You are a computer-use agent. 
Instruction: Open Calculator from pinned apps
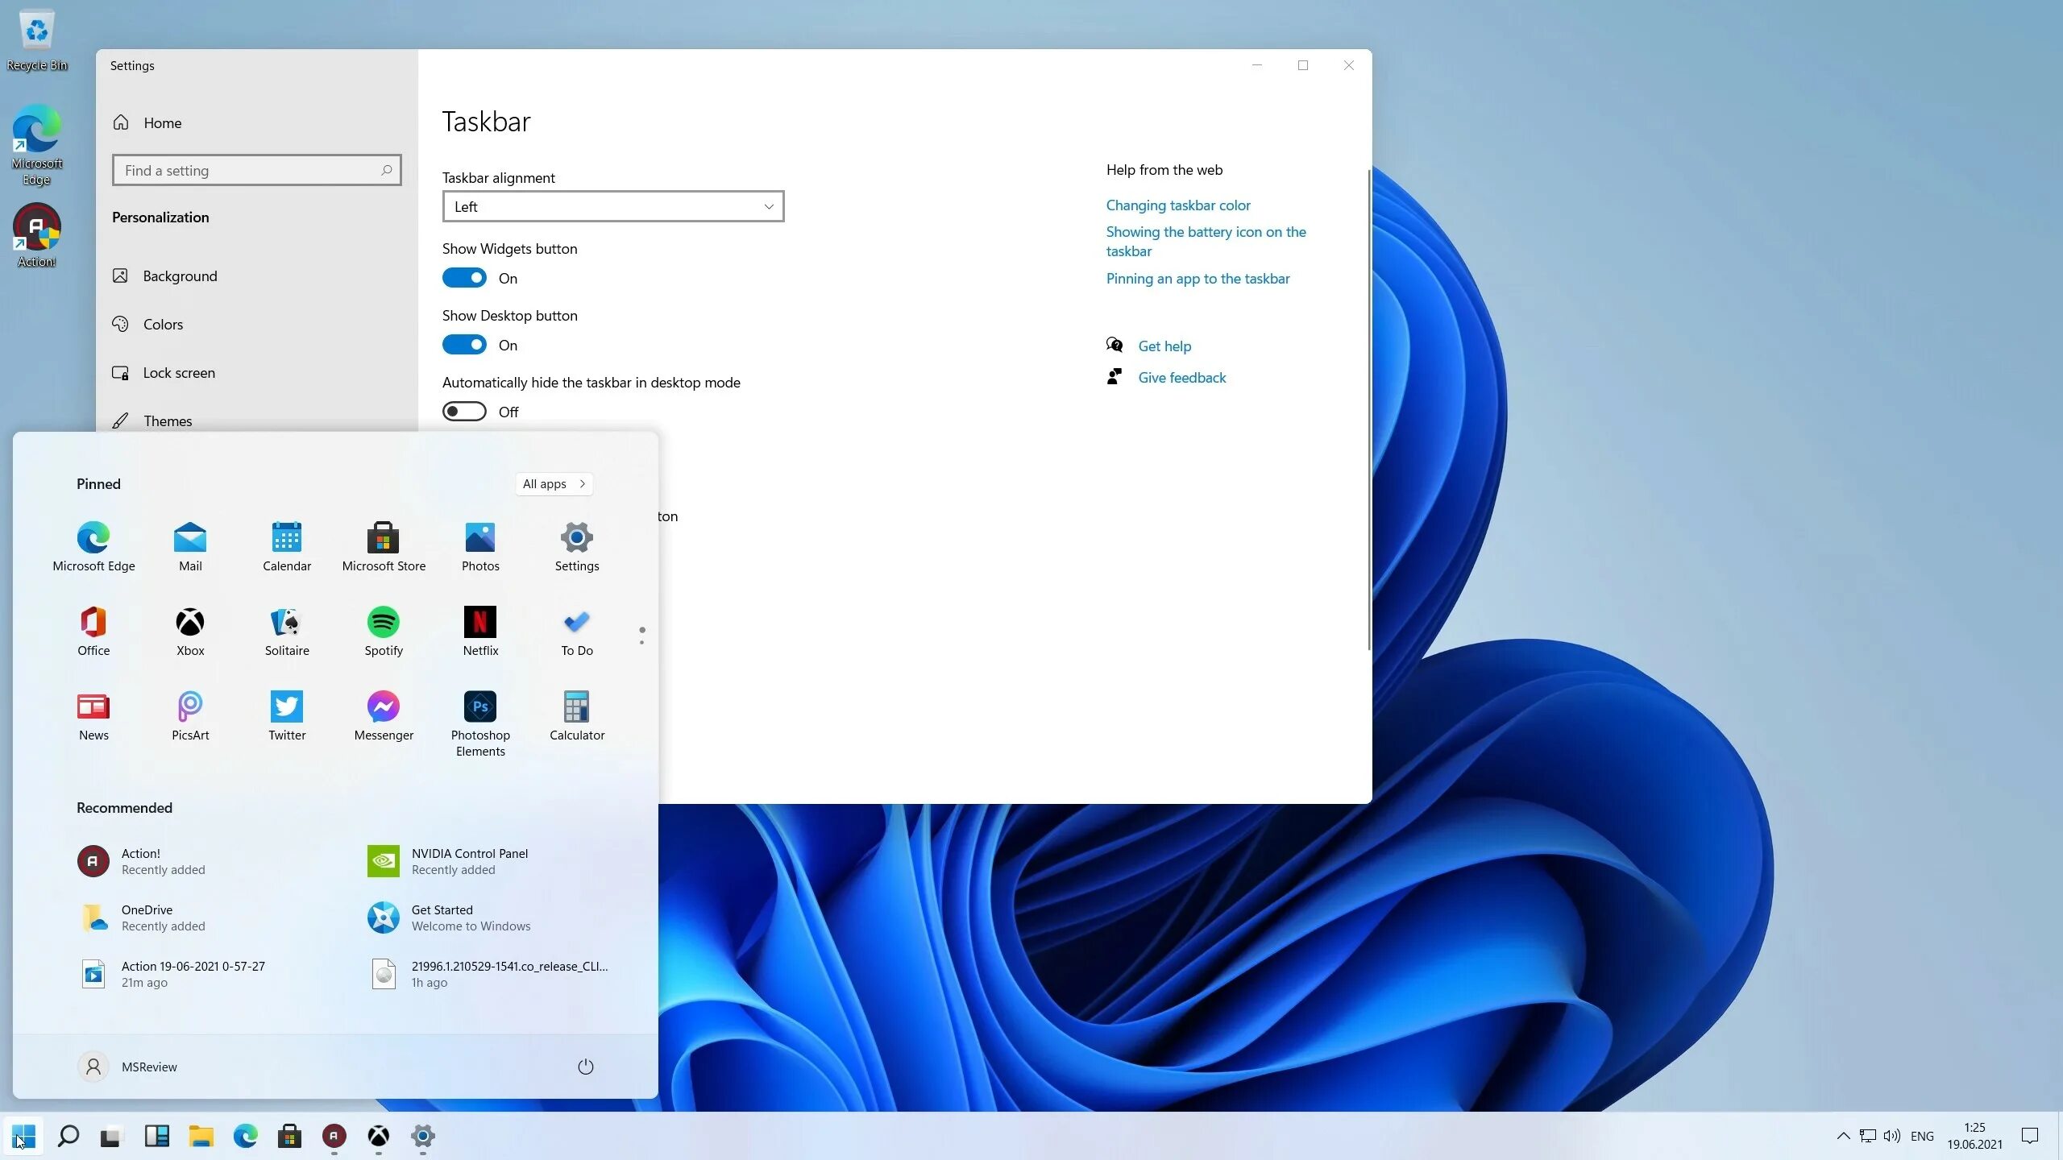[x=577, y=706]
